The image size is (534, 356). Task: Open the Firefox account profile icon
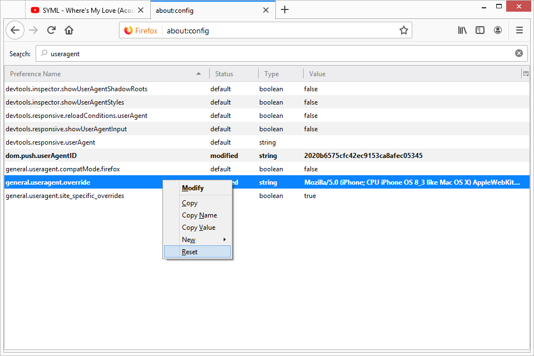[x=498, y=31]
